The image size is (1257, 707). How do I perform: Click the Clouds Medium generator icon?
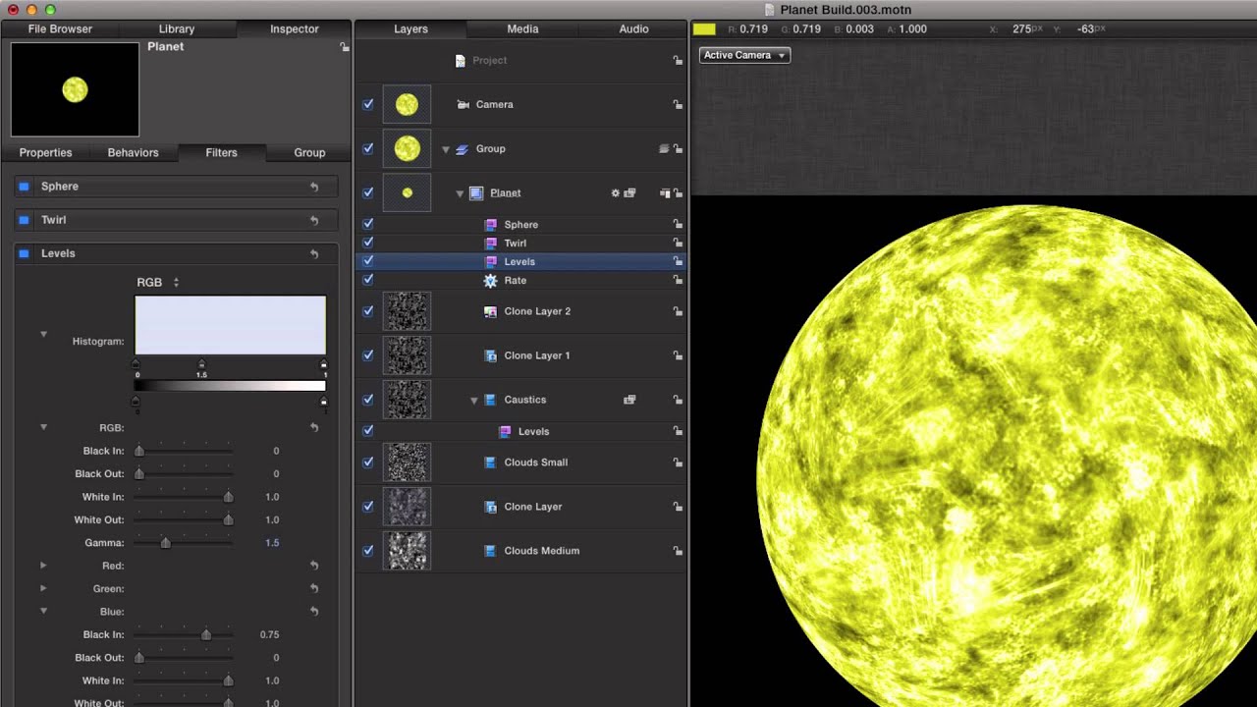coord(490,551)
